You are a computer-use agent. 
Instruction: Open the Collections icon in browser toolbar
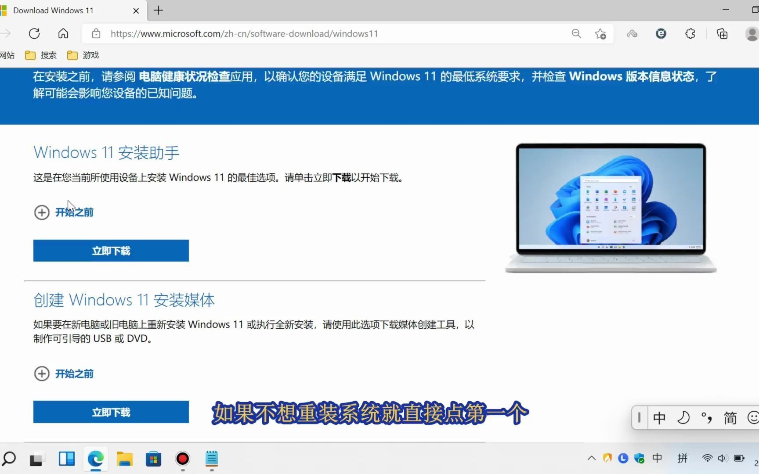coord(722,33)
